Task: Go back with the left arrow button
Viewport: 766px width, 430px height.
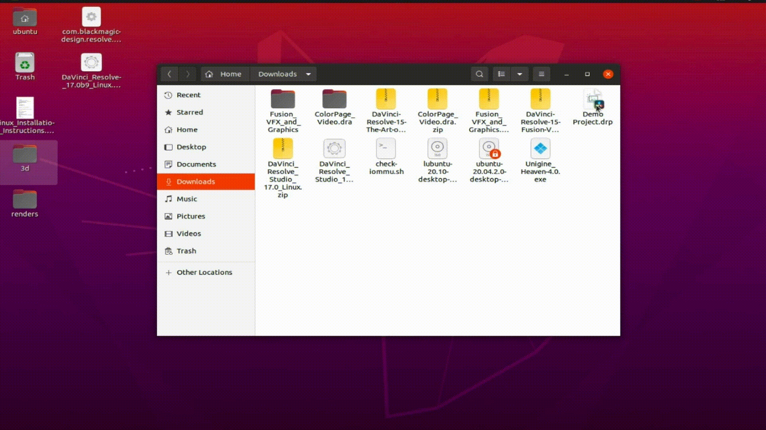Action: point(169,74)
